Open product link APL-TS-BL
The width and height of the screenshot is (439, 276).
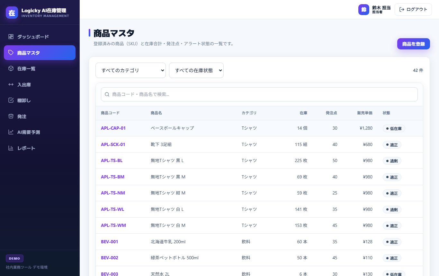(x=112, y=160)
